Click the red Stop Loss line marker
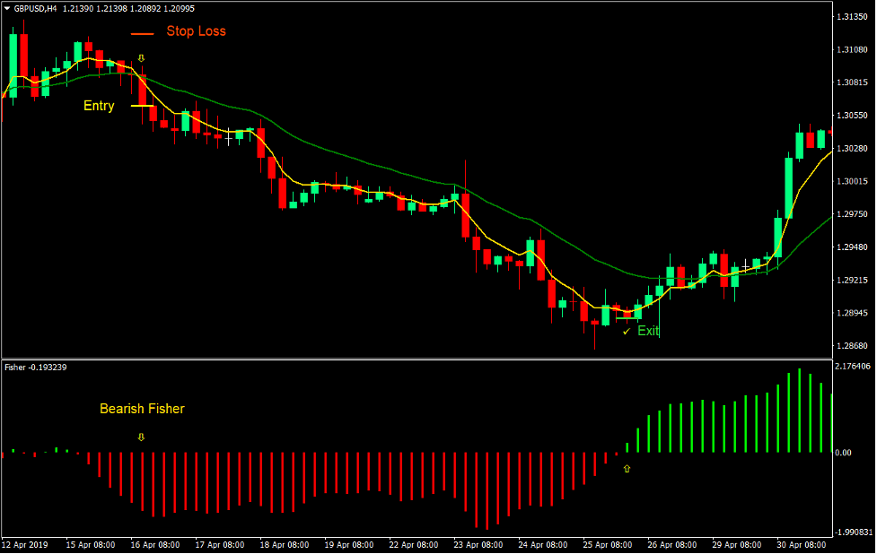877x554 pixels. (x=140, y=32)
